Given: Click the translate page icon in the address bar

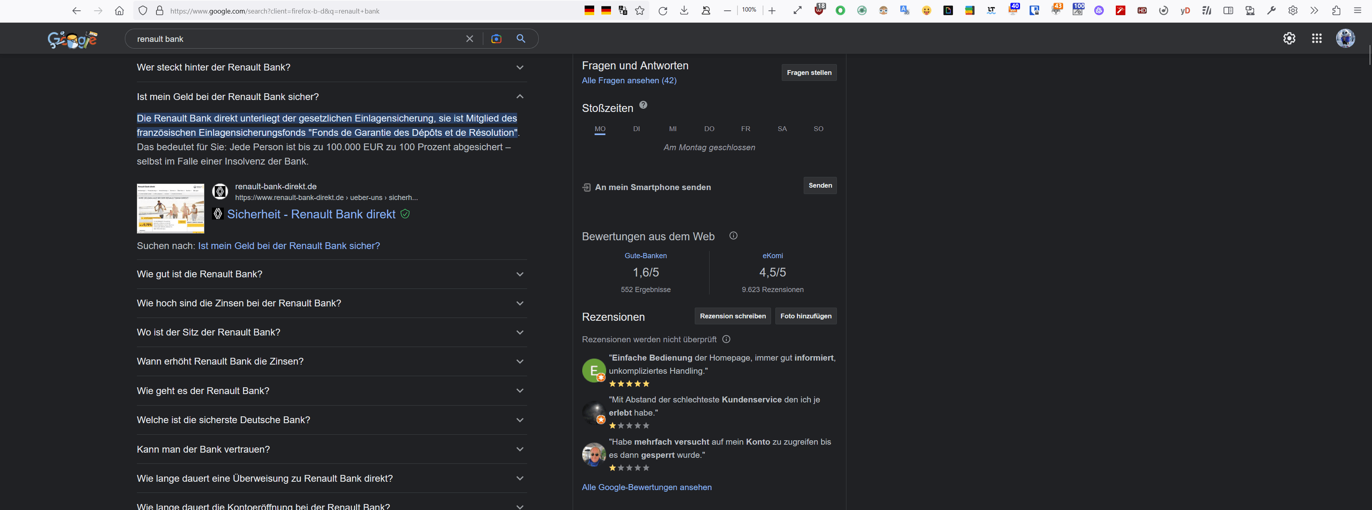Looking at the screenshot, I should (x=623, y=11).
